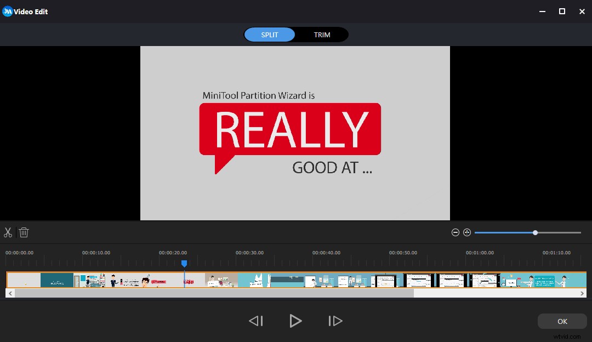The width and height of the screenshot is (592, 342).
Task: Maximize the Video Edit window
Action: (561, 11)
